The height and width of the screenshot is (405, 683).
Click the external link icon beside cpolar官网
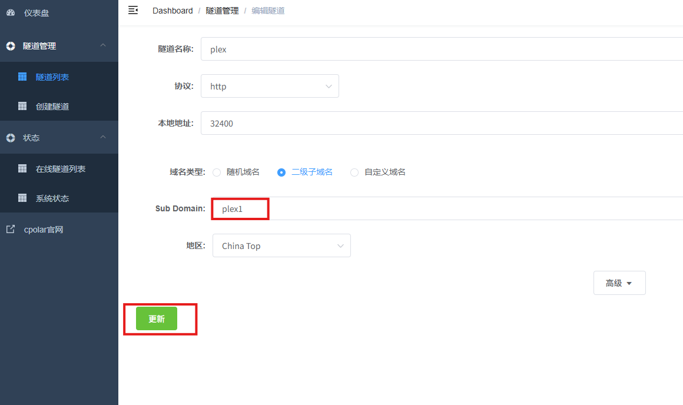point(11,230)
